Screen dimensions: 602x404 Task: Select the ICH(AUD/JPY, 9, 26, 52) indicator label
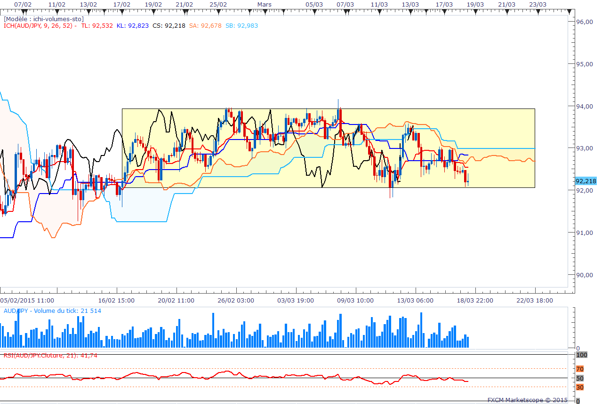click(40, 26)
